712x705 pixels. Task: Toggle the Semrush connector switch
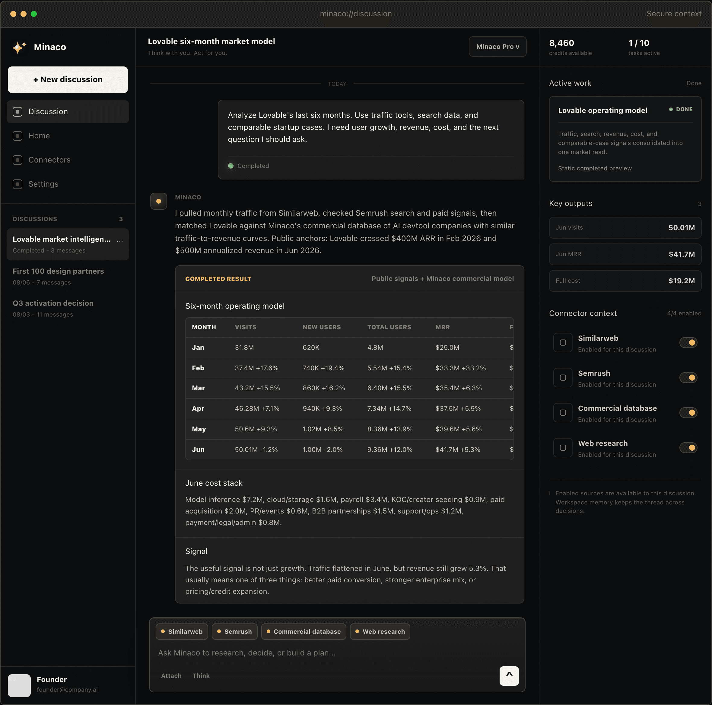(688, 377)
